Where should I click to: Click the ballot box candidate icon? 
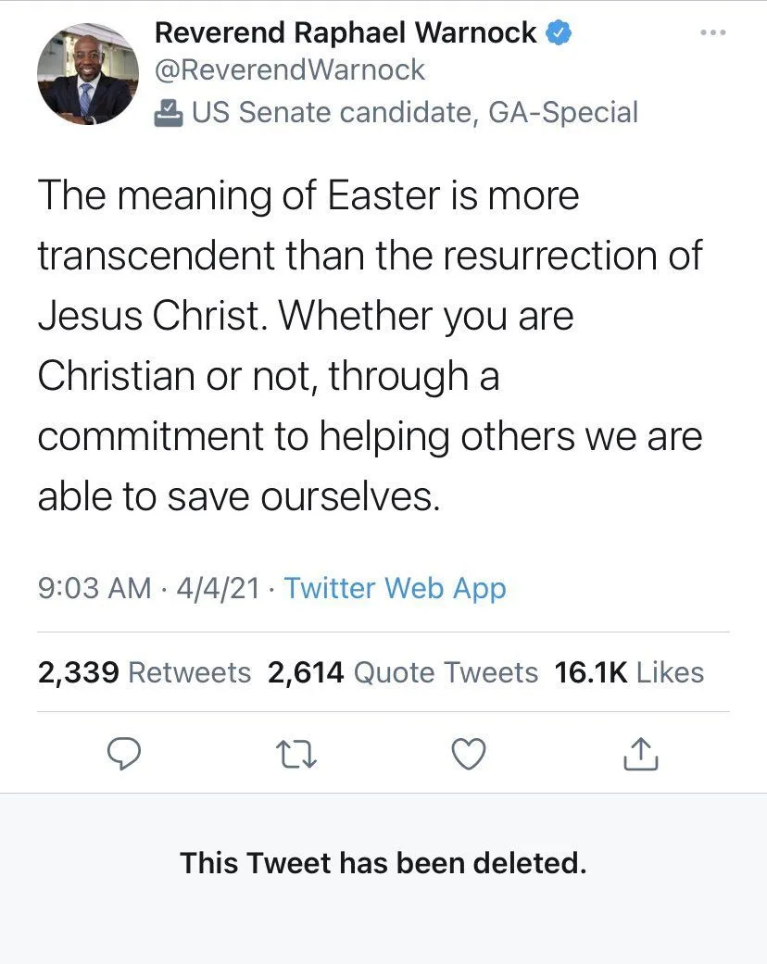click(x=168, y=112)
